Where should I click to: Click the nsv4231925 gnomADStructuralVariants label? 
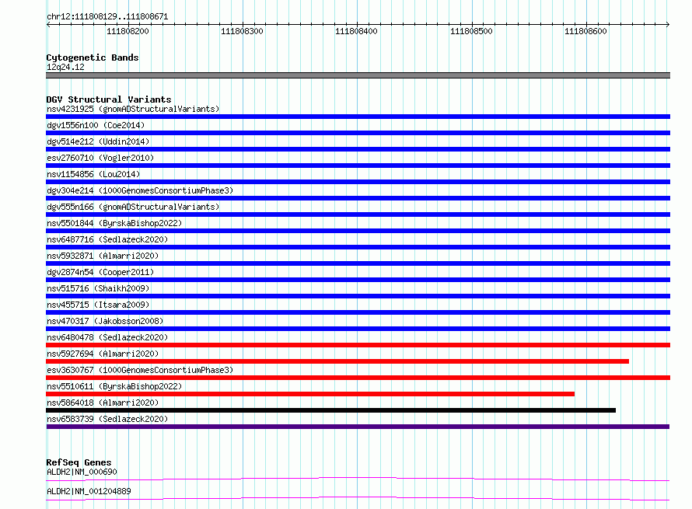[x=133, y=109]
